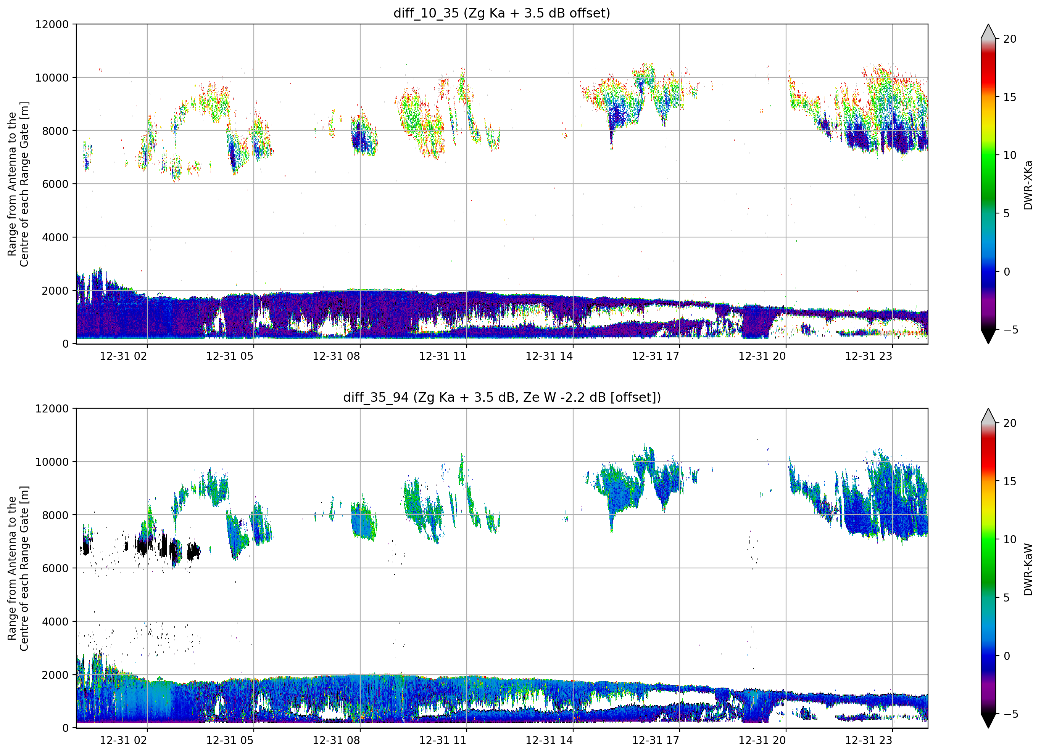
Task: Click bottom plot y-axis Range label
Action: click(18, 568)
